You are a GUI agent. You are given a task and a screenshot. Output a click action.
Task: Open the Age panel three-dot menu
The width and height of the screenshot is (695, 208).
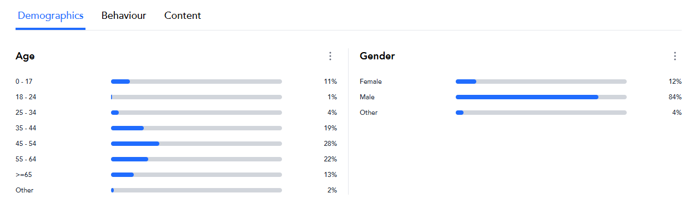click(x=330, y=56)
